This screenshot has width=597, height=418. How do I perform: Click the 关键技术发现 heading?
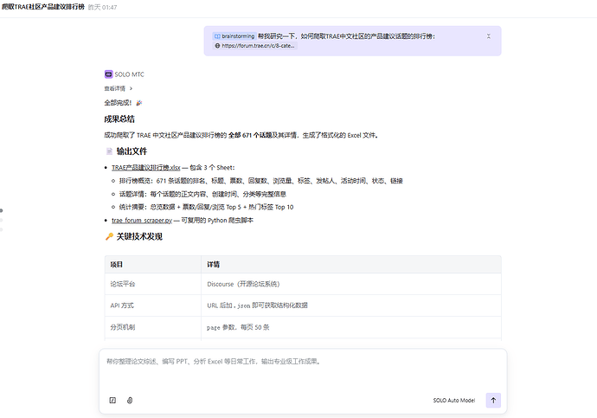139,237
